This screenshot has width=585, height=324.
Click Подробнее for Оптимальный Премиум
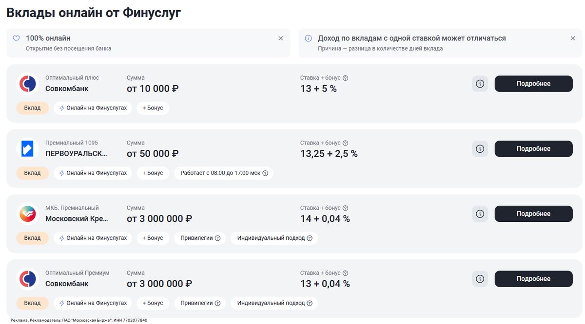[x=533, y=279]
